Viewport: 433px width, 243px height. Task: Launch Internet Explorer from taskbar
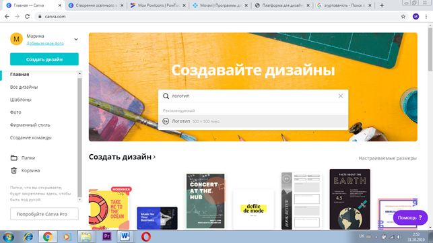[x=28, y=237]
